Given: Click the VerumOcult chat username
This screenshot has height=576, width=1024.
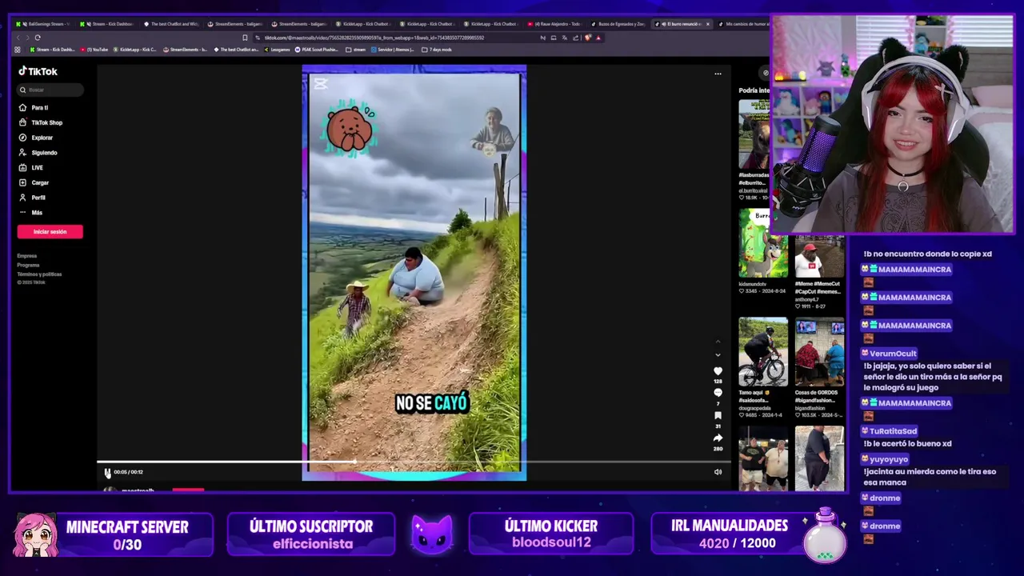Looking at the screenshot, I should coord(893,354).
